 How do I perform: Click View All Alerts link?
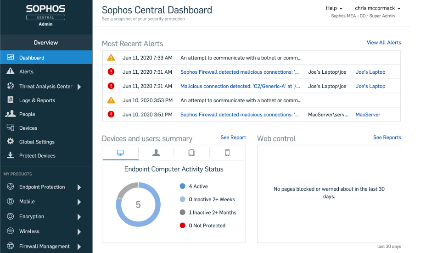[x=384, y=43]
